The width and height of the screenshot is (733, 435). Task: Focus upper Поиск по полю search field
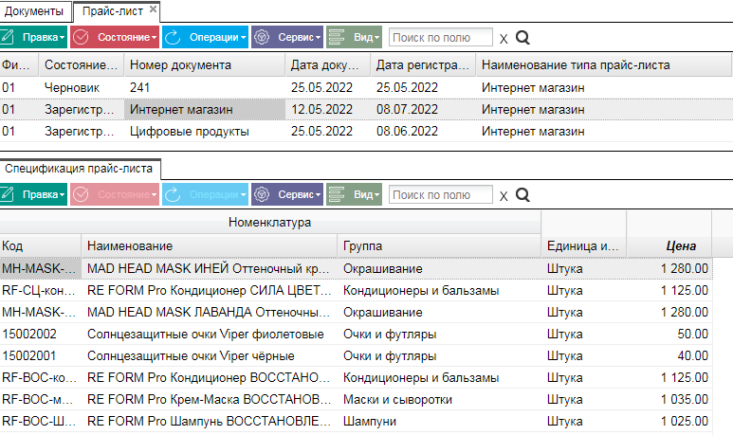(440, 37)
